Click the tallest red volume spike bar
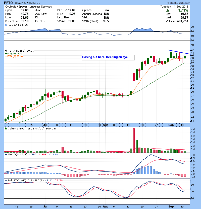Viewport: 201px width, 209px height. pyautogui.click(x=134, y=141)
